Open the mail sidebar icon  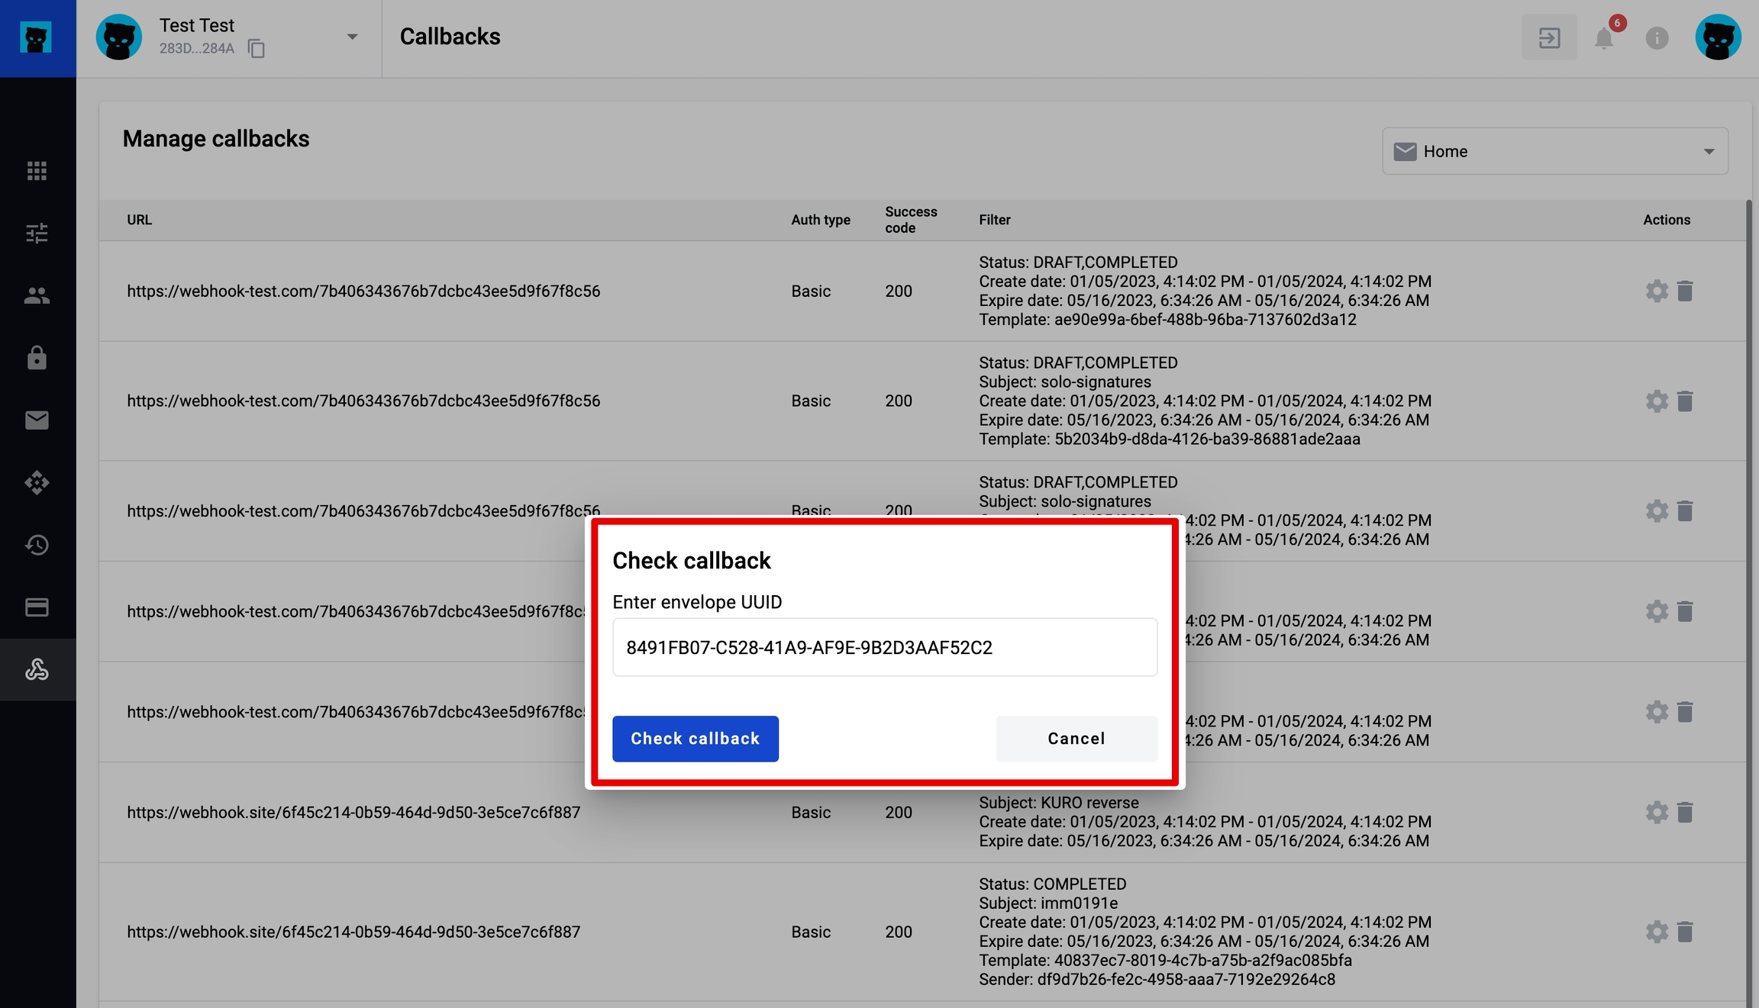pos(37,420)
